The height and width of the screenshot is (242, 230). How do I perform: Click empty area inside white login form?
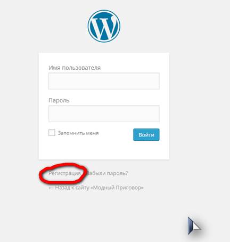pyautogui.click(x=104, y=150)
